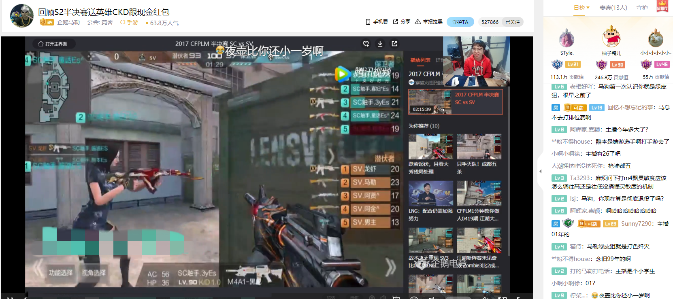Click the Lv46 badge under 小小小小小-
Viewport: 673px width, 299px height.
coord(662,64)
